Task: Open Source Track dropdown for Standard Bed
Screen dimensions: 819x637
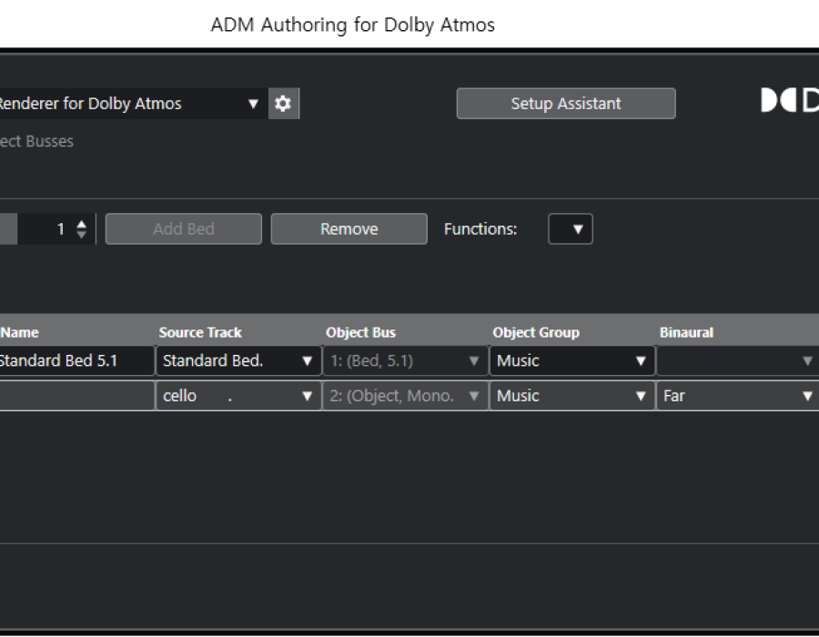Action: point(238,360)
